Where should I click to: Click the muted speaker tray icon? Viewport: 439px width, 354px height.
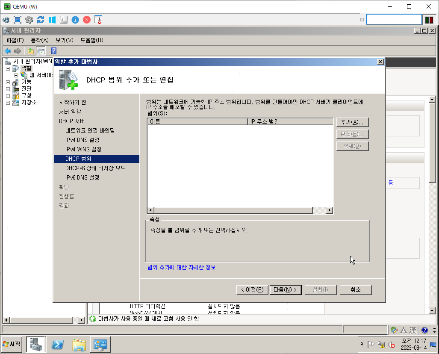(392, 345)
